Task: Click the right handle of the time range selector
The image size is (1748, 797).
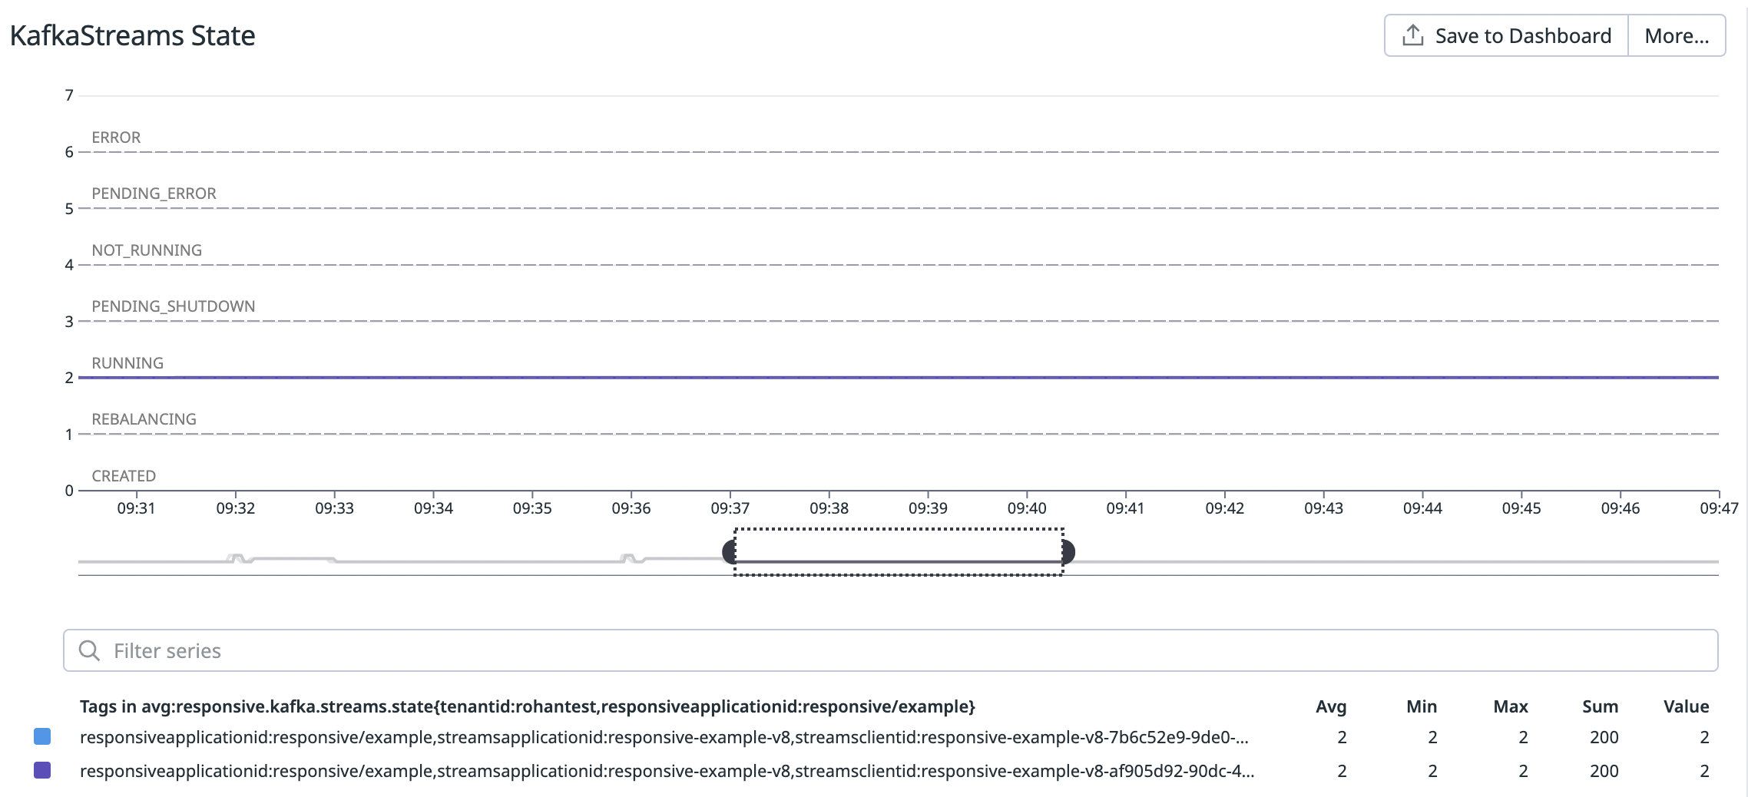Action: click(x=1068, y=551)
